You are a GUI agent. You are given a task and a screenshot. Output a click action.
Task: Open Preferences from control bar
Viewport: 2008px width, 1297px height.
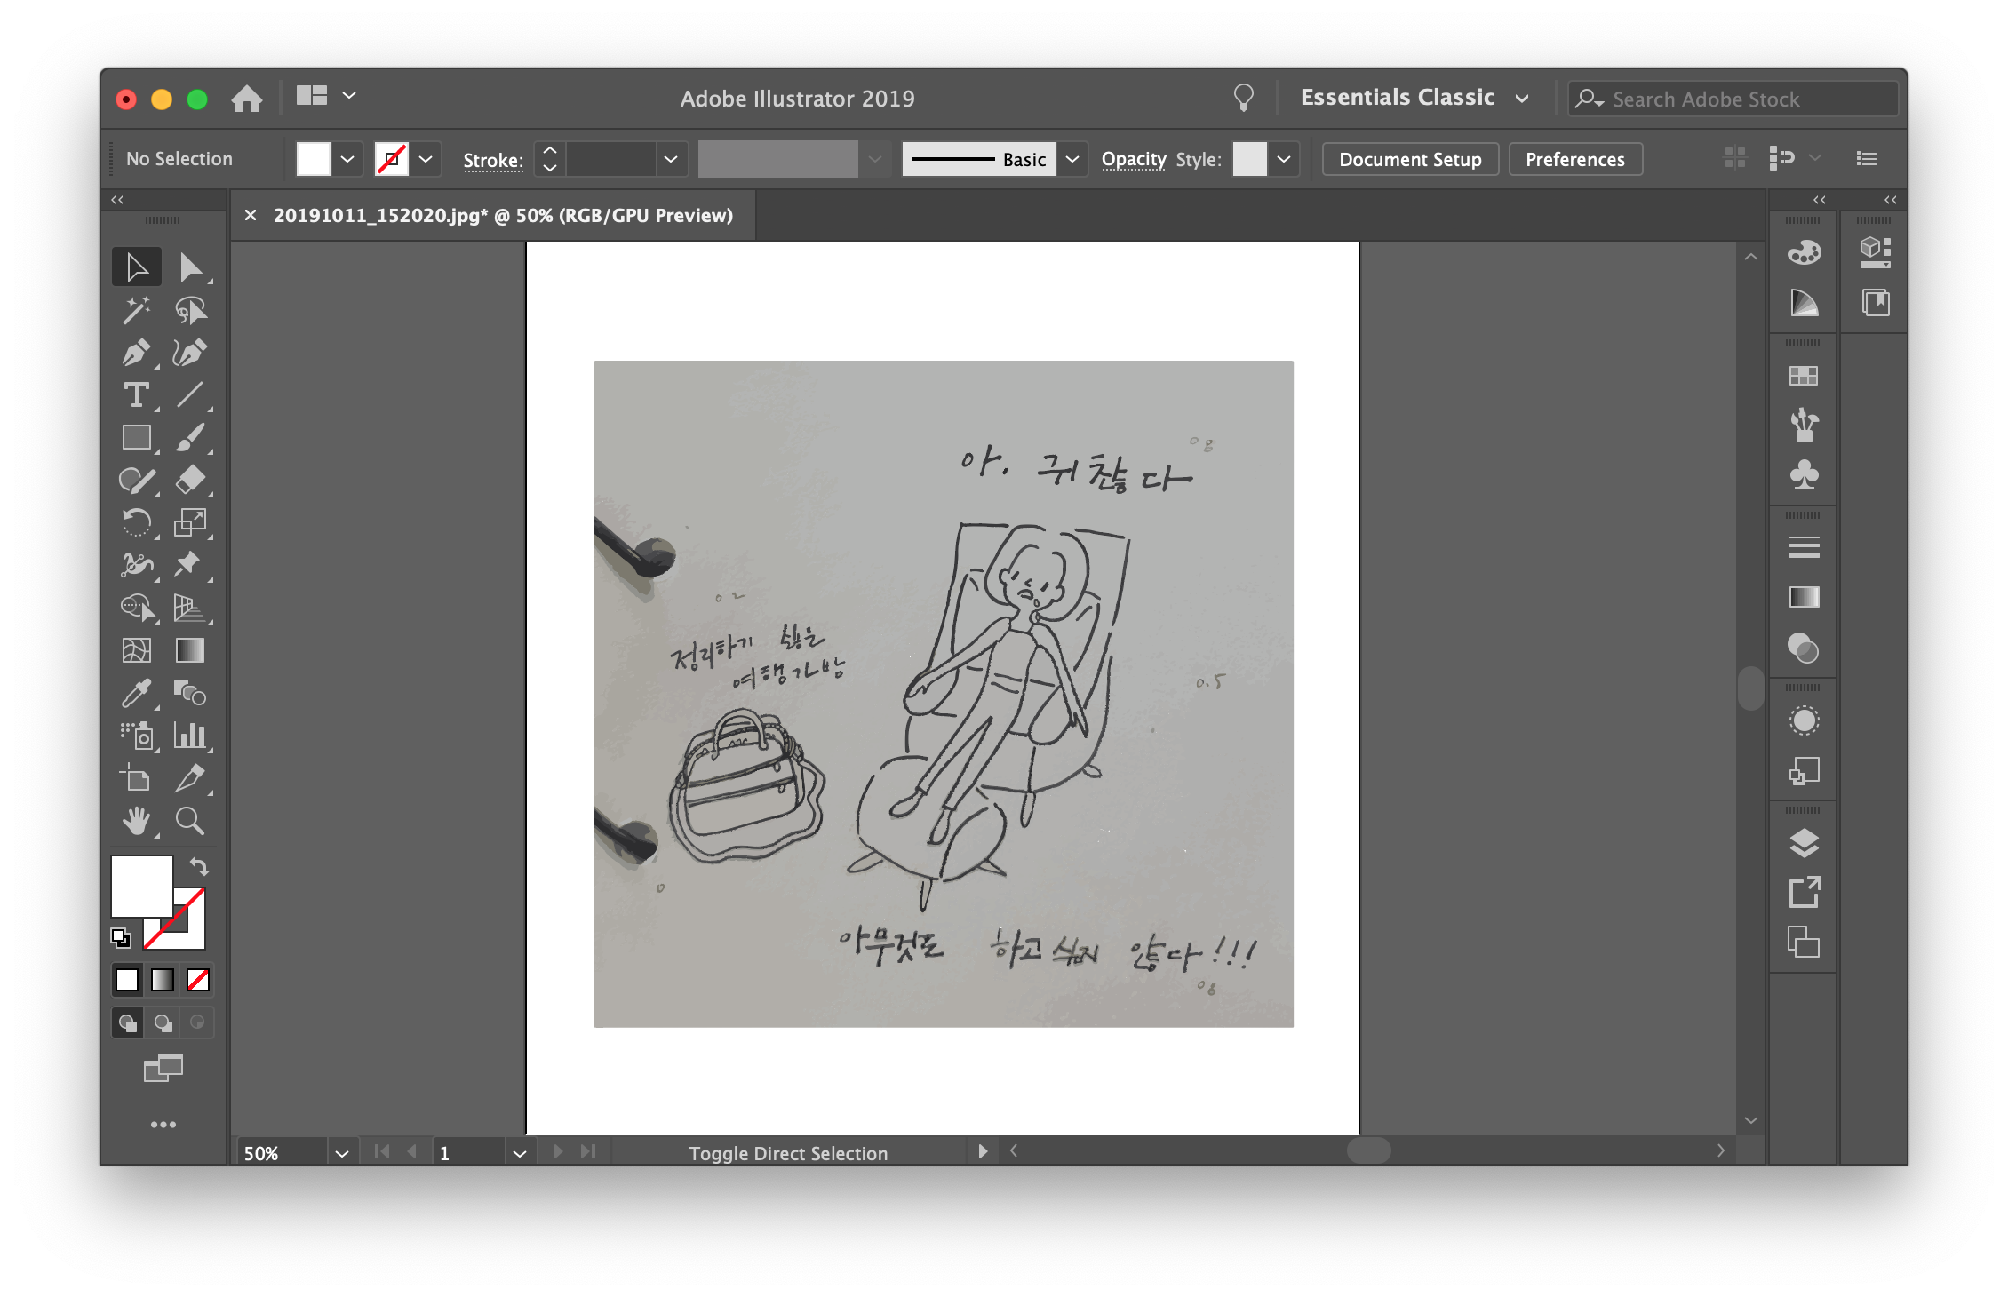coord(1574,160)
